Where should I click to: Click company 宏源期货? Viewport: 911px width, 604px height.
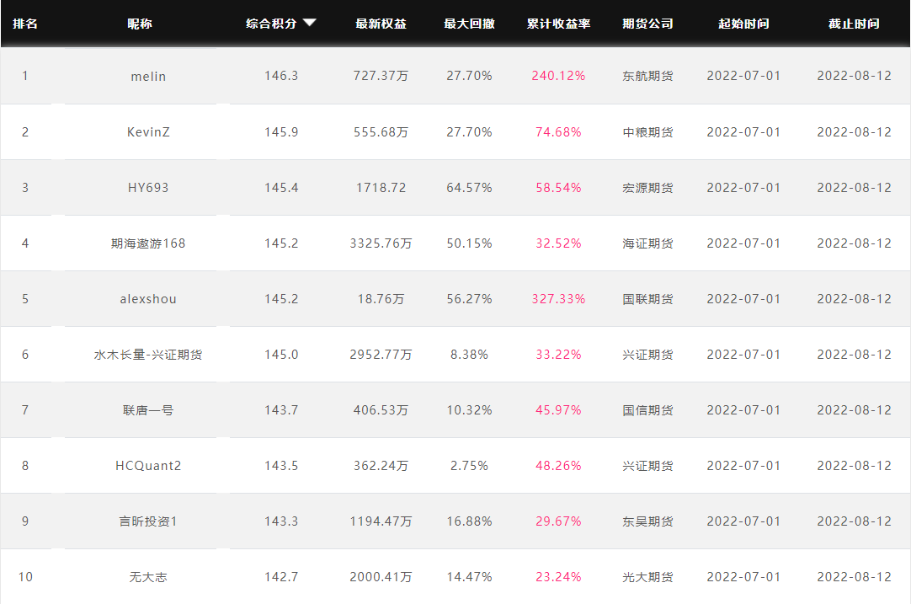point(647,188)
